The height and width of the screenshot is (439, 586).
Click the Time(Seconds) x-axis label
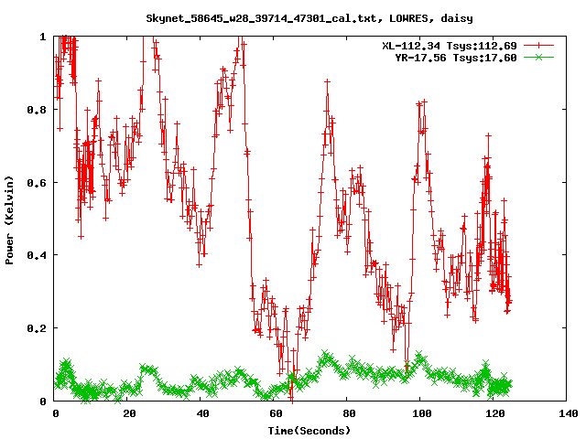[309, 431]
